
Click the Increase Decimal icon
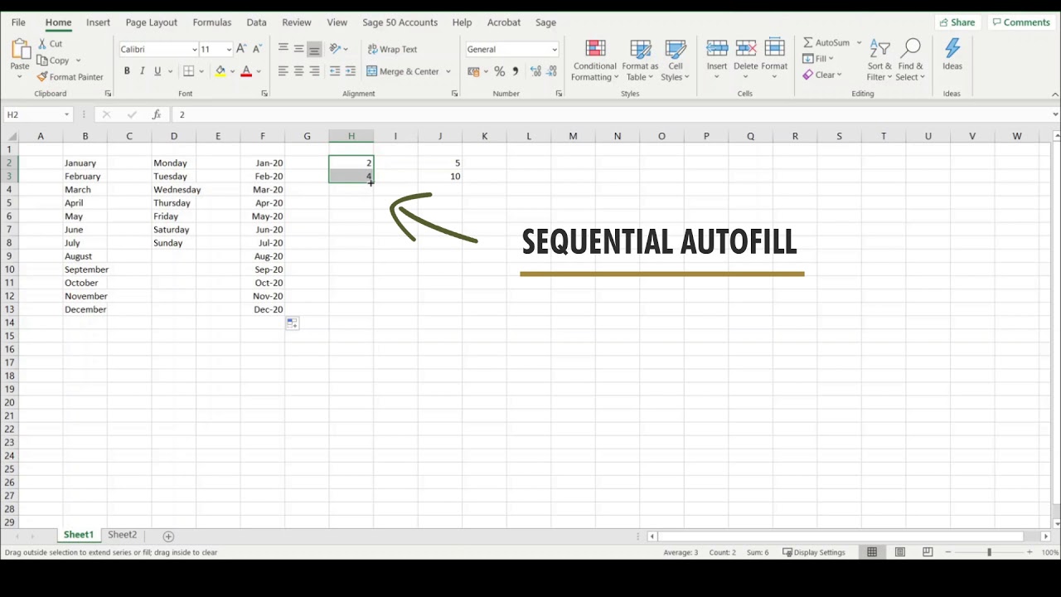pos(536,71)
